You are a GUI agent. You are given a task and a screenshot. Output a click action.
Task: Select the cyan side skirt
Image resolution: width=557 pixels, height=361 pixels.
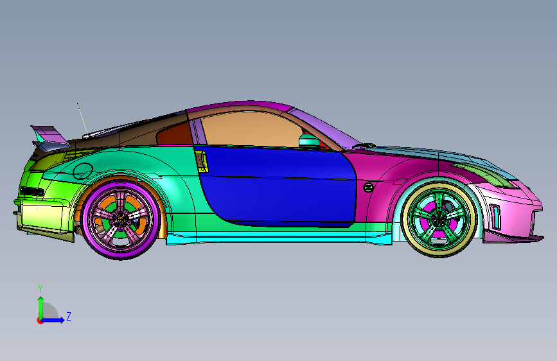tap(279, 238)
